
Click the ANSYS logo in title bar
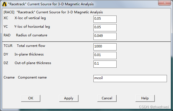(4, 4)
